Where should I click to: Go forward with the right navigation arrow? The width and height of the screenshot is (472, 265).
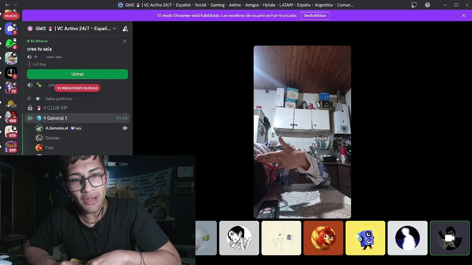pos(14,5)
